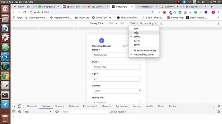Switch to Network tab
This screenshot has height=124, width=222.
pos(74,106)
